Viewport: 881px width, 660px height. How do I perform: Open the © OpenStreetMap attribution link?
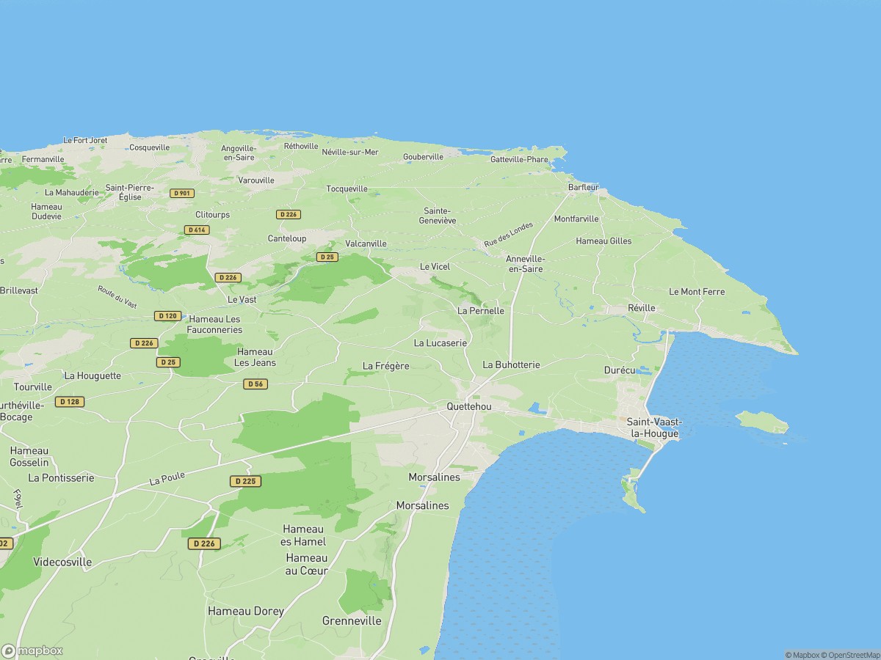click(850, 655)
